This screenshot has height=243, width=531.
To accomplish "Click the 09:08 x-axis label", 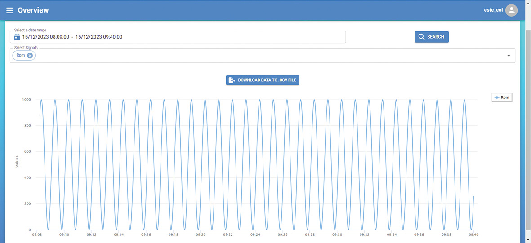I will tap(36, 234).
